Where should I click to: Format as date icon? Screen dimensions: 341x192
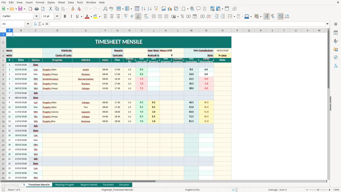pyautogui.click(x=195, y=16)
